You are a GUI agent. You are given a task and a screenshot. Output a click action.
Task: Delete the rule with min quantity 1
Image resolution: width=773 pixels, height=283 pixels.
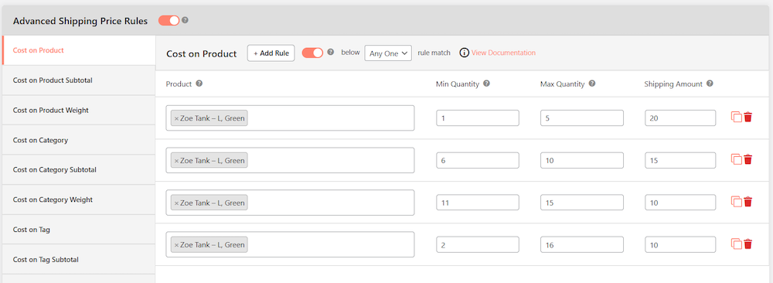coord(747,118)
